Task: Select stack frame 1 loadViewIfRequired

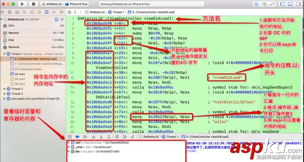Action: 37,64
